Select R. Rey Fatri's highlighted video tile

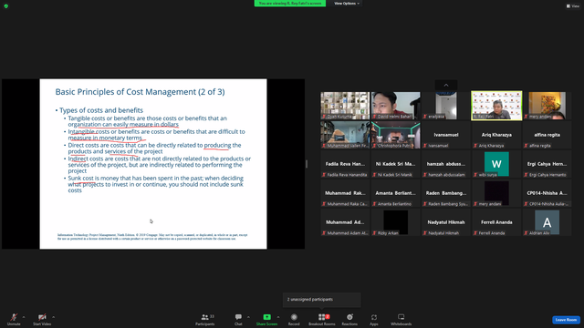coord(496,106)
